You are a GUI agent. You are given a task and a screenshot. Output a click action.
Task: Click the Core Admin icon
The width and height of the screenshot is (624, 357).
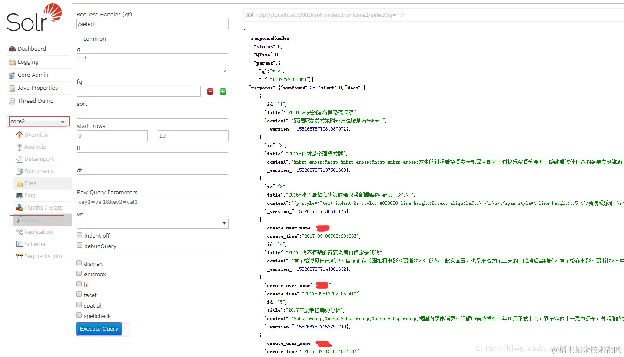coord(12,75)
